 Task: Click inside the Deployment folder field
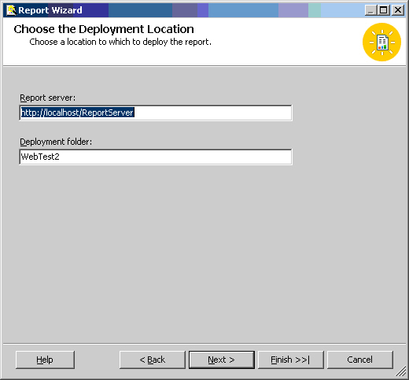(x=156, y=157)
